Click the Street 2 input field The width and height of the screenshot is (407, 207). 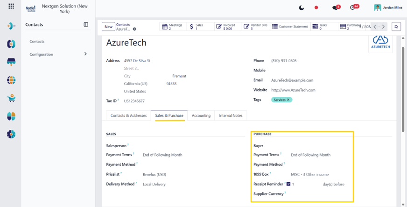click(132, 68)
